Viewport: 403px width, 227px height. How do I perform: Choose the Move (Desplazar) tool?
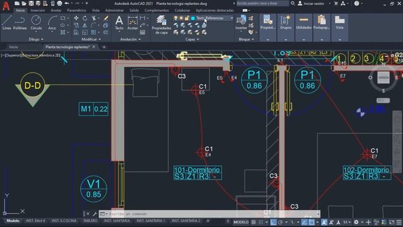click(x=76, y=18)
